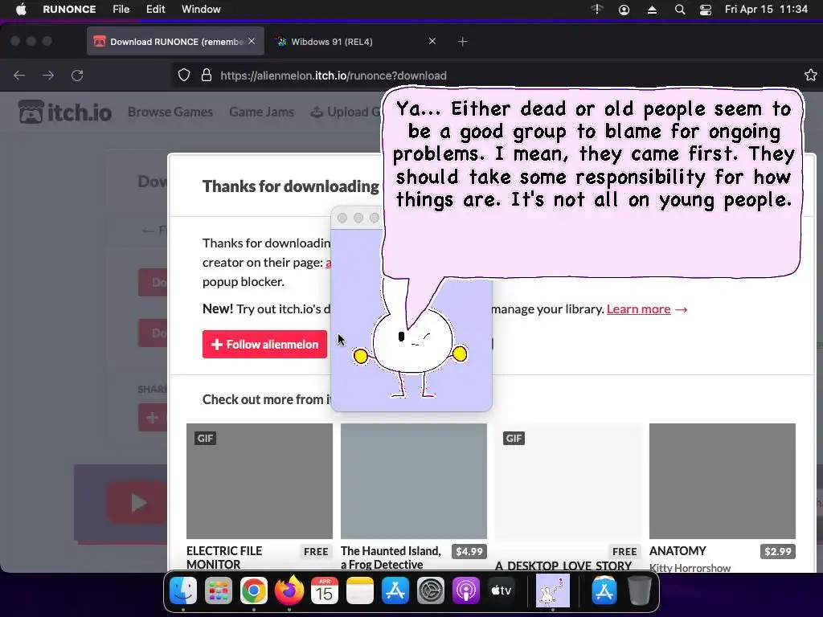Open the A DESKTOP LOVE STORY thumbnail
Viewport: 823px width, 617px height.
pos(568,480)
